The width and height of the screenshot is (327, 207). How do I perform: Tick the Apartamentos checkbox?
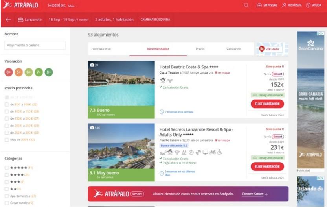7,196
